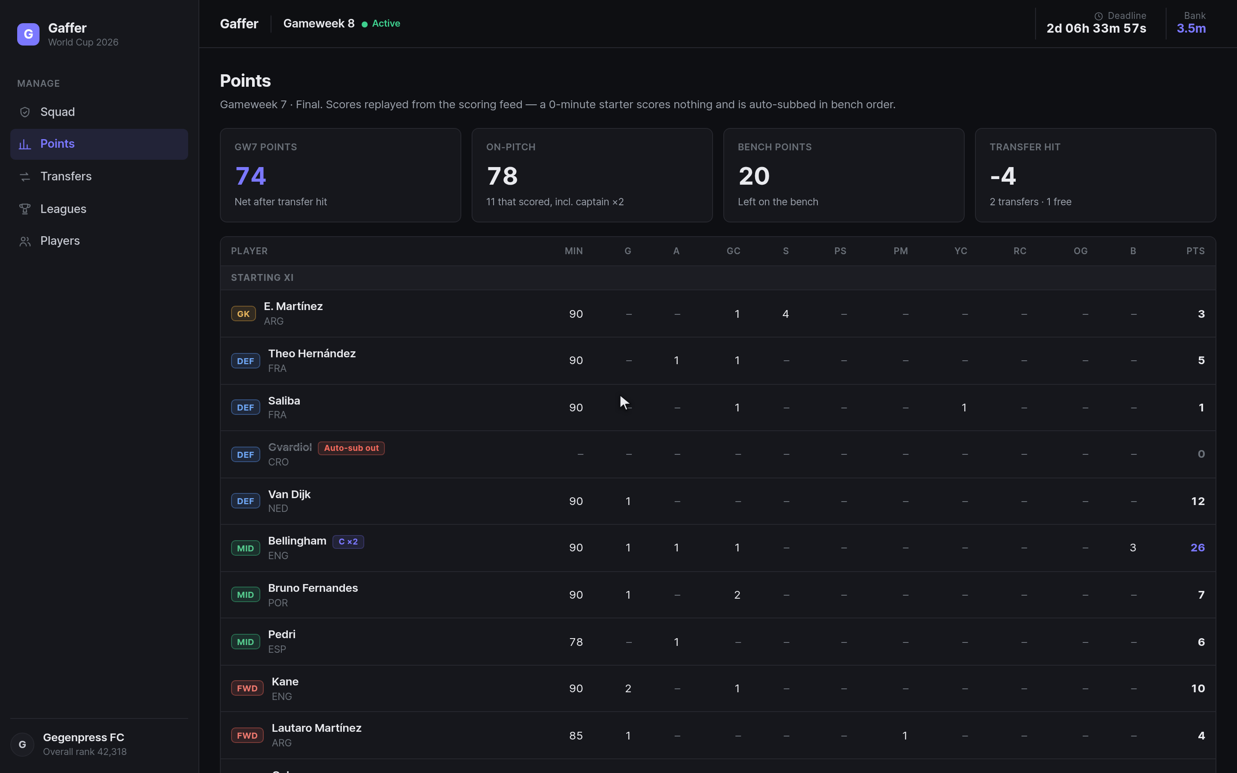
Task: Click E. Martínez's saves value 4
Action: click(x=786, y=314)
